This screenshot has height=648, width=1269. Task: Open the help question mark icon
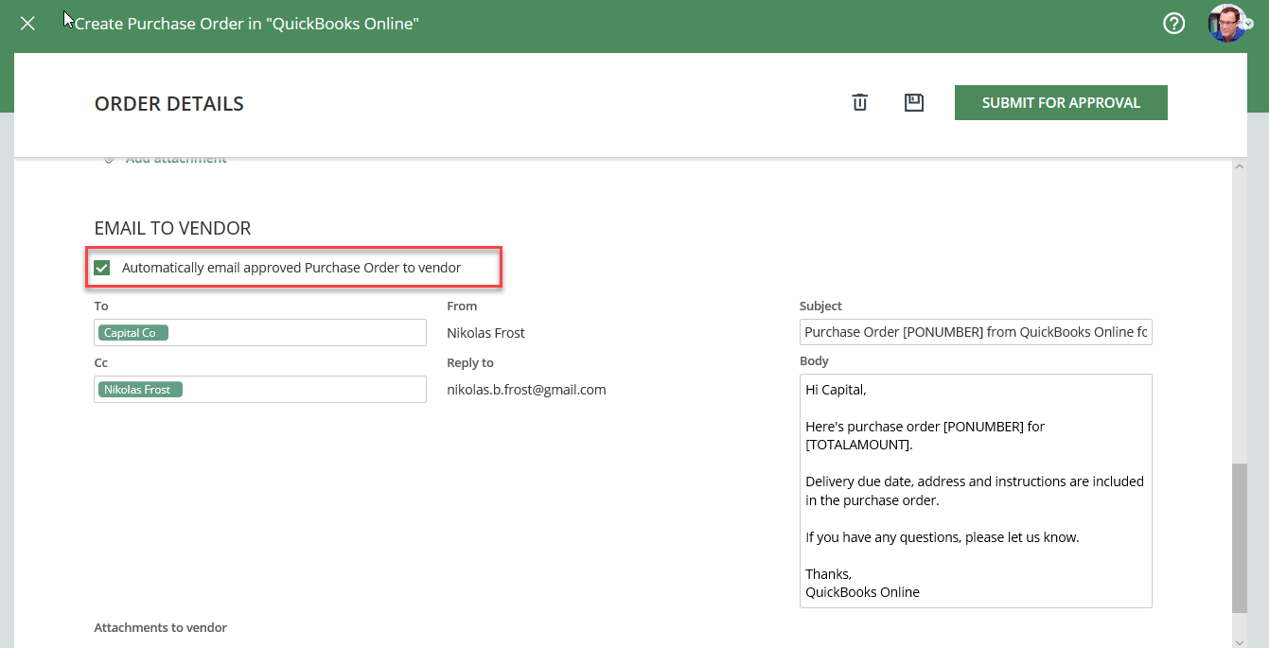(x=1173, y=24)
